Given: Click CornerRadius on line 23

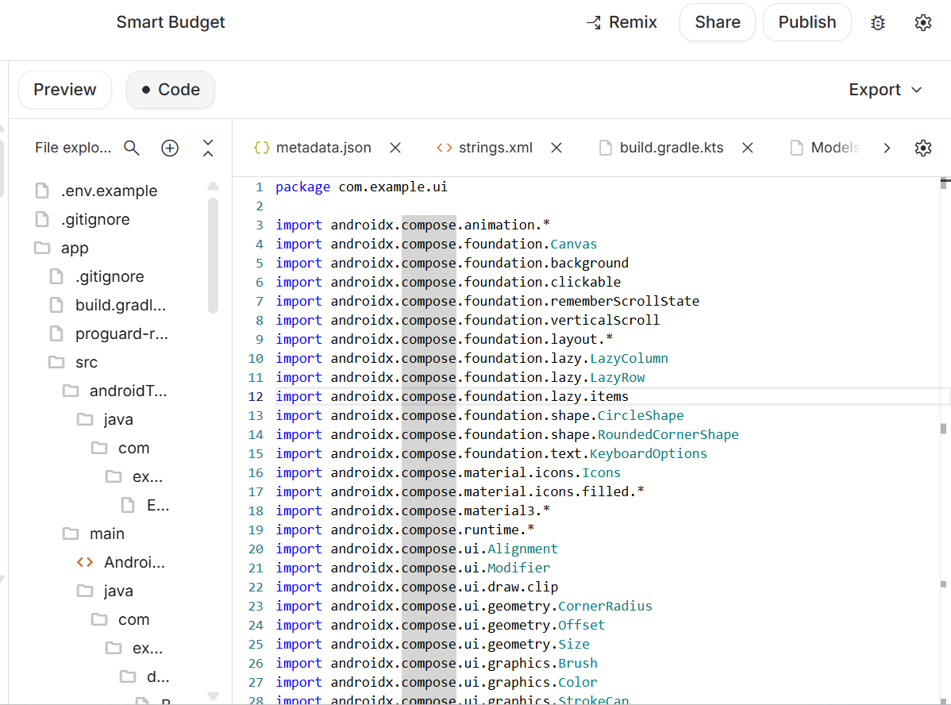Looking at the screenshot, I should pos(605,606).
